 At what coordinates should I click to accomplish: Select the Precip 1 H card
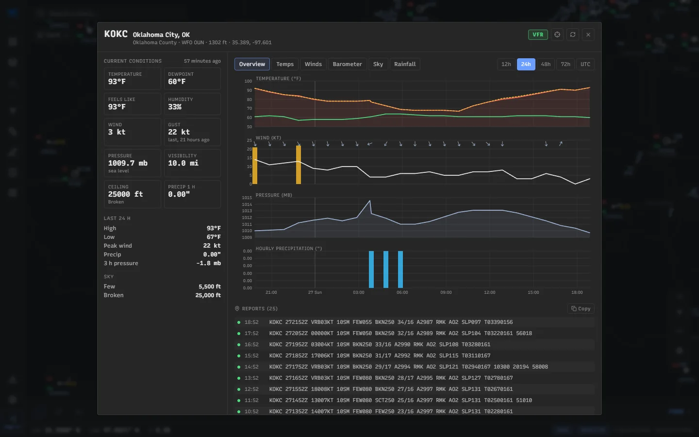(192, 194)
